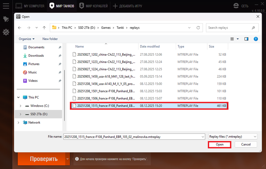Viewport: 266px width, 169px height.
Task: Open the recent locations dropdown chevron
Action: [x=37, y=28]
